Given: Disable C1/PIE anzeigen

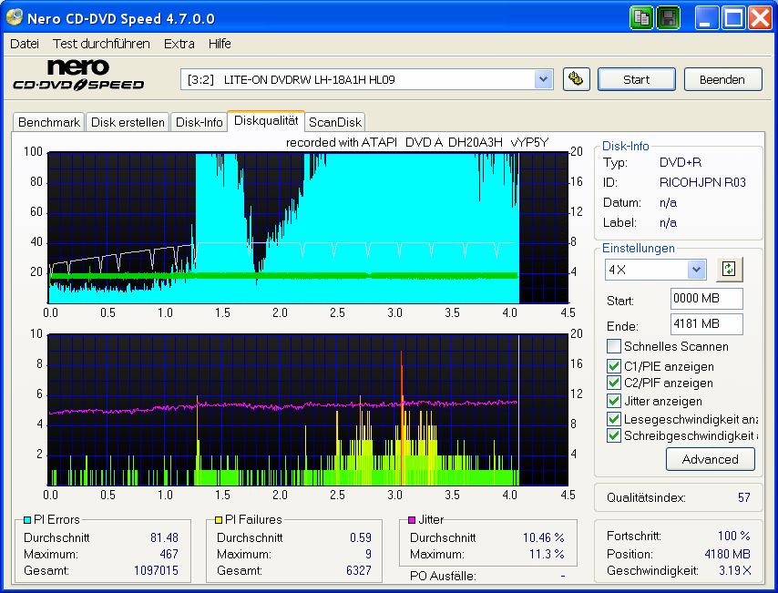Looking at the screenshot, I should point(613,366).
